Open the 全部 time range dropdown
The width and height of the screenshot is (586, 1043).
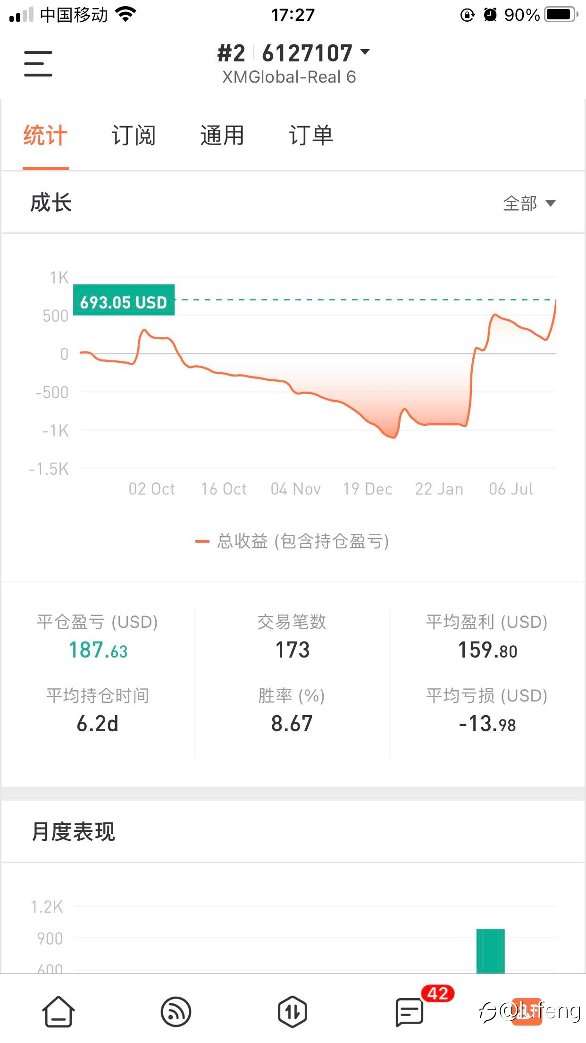[529, 203]
